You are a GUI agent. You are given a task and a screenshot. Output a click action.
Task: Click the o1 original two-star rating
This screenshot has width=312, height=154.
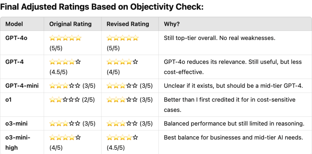(65, 100)
